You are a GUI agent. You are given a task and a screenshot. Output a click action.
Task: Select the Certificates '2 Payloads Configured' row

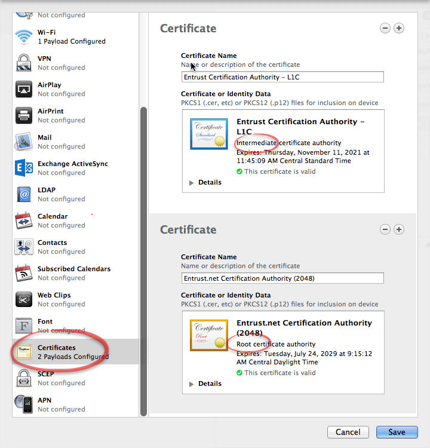click(75, 352)
